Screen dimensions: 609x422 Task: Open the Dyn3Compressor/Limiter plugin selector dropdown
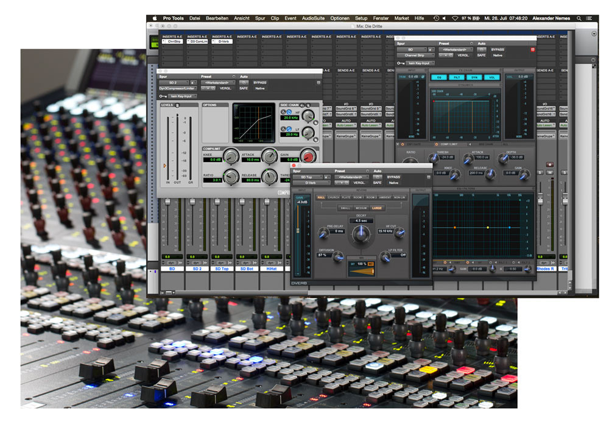tap(177, 88)
